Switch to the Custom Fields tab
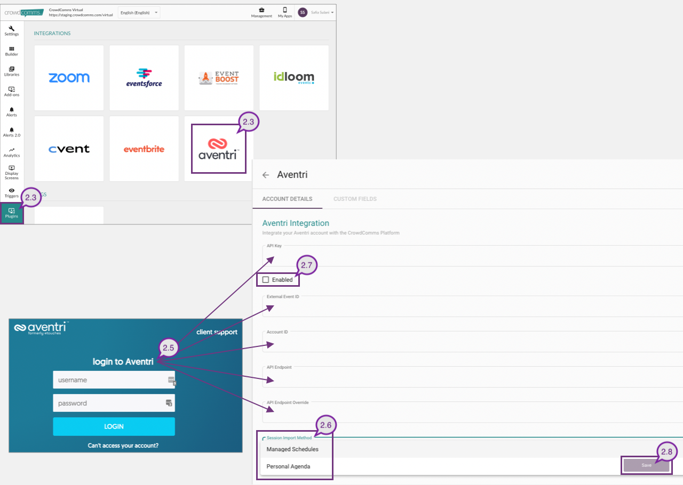This screenshot has width=683, height=485. tap(355, 199)
